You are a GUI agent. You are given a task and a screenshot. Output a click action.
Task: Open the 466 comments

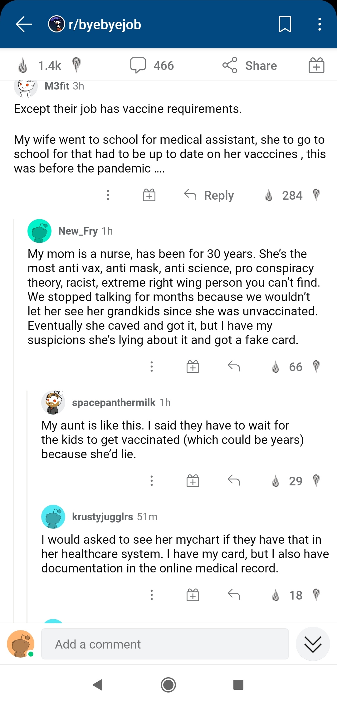pos(152,66)
